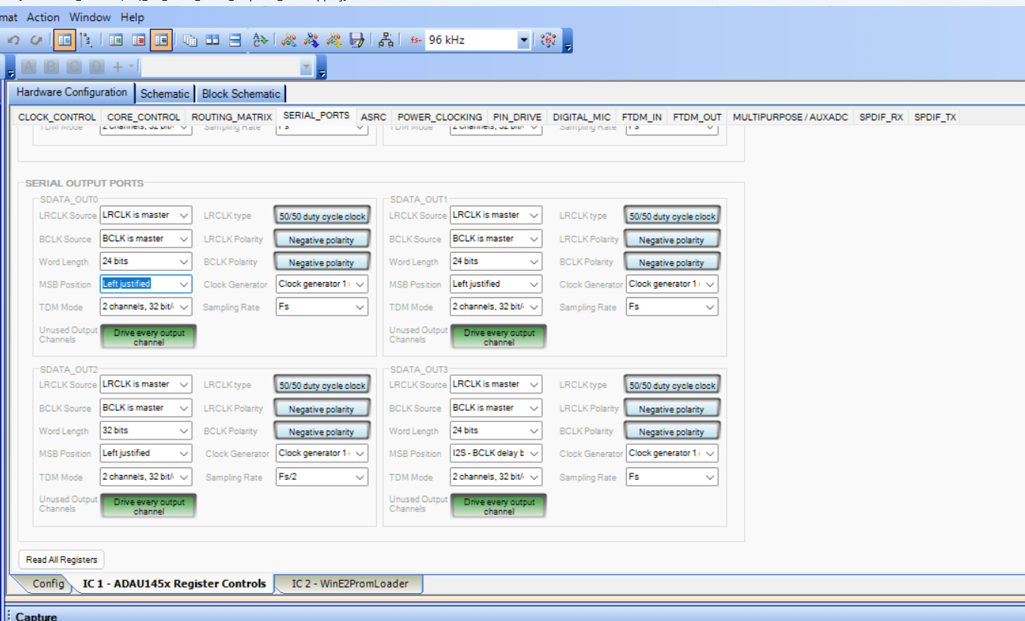Image resolution: width=1025 pixels, height=621 pixels.
Task: Toggle the highlighted panel icon before cascade windows
Action: click(x=160, y=40)
